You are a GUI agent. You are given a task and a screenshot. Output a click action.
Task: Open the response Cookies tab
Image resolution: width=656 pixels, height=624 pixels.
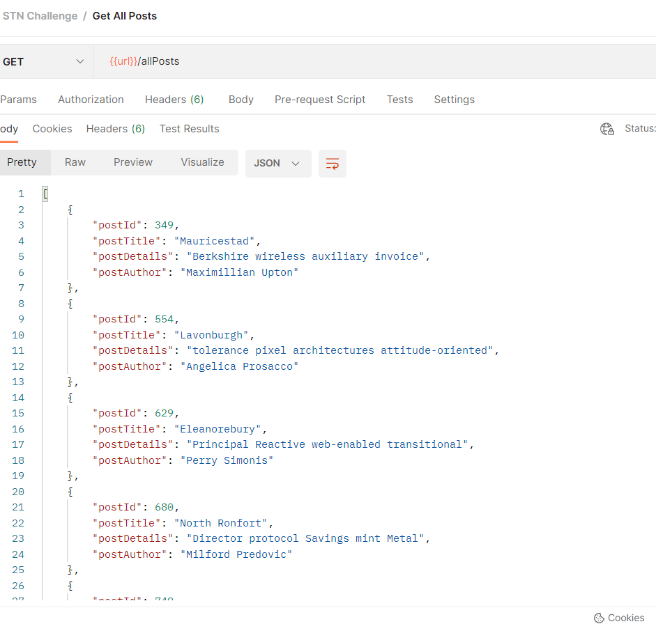click(52, 129)
